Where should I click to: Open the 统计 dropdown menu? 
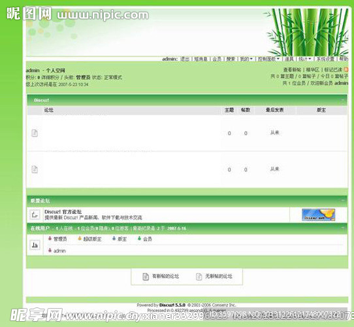point(305,59)
